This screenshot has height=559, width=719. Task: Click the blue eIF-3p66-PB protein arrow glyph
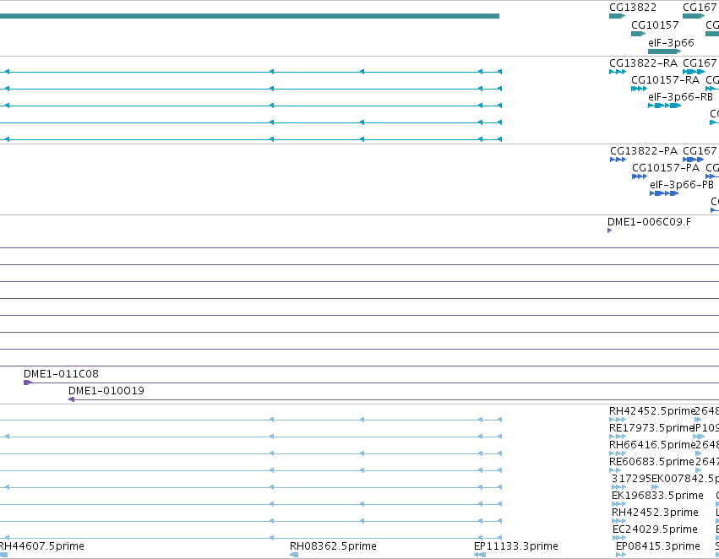664,193
